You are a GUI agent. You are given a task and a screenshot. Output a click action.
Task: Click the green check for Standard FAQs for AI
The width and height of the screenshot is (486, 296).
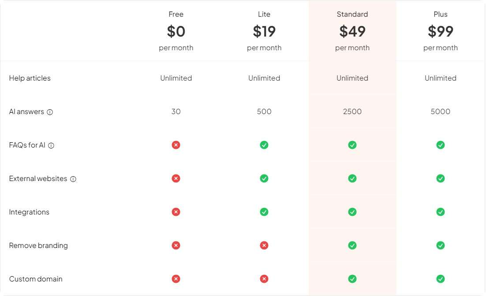click(x=352, y=145)
